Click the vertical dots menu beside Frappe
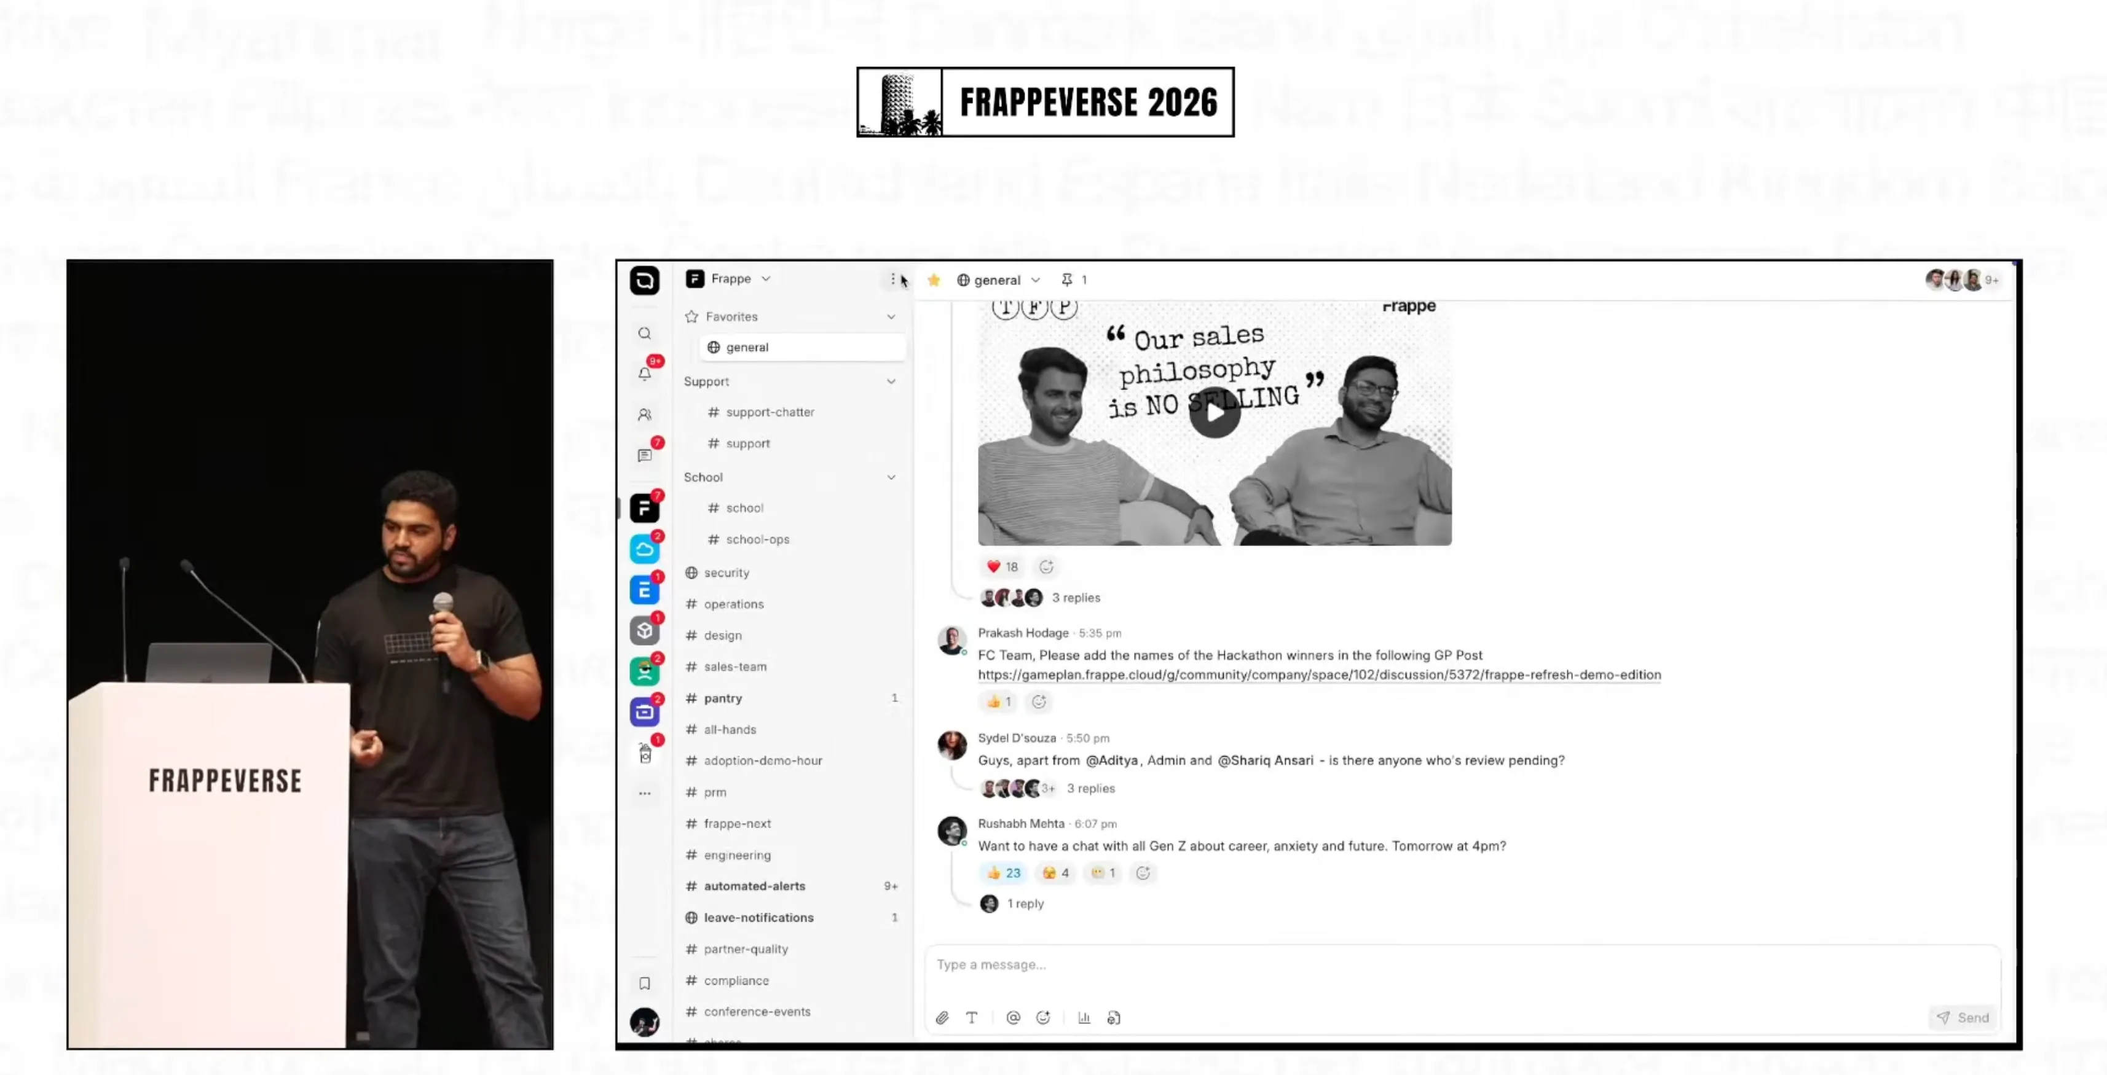Screen dimensions: 2107x1075 pyautogui.click(x=892, y=279)
